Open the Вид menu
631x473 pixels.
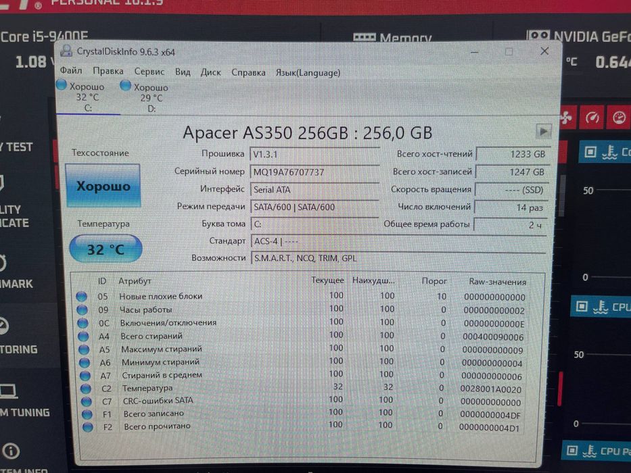[x=183, y=72]
